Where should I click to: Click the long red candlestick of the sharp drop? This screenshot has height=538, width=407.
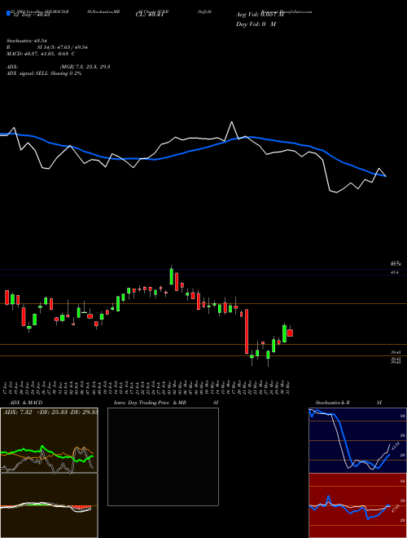pyautogui.click(x=247, y=332)
